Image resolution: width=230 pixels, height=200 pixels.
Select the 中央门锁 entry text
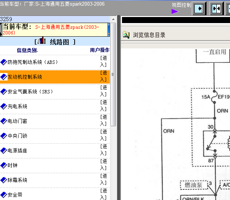(17, 136)
